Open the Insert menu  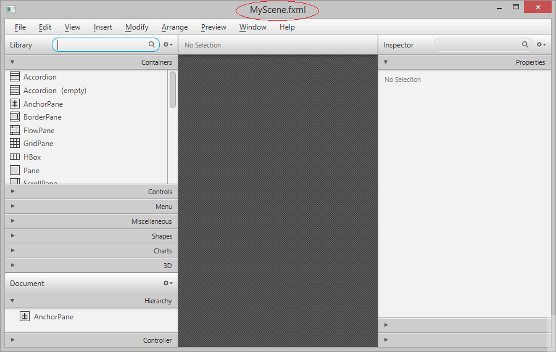pos(103,27)
